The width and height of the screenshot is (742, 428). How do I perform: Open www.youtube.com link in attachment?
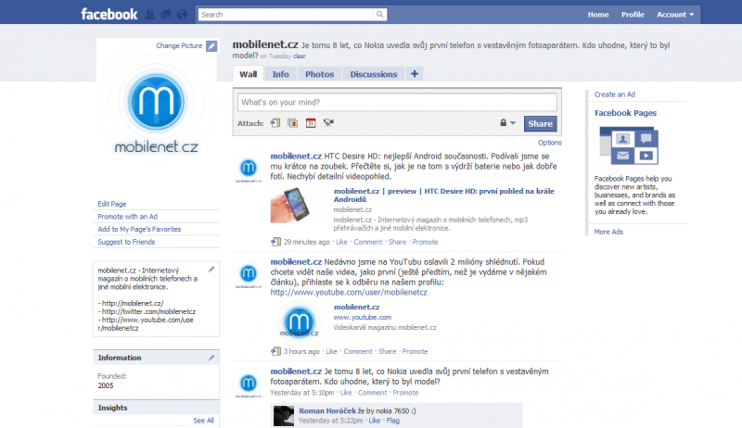(363, 318)
